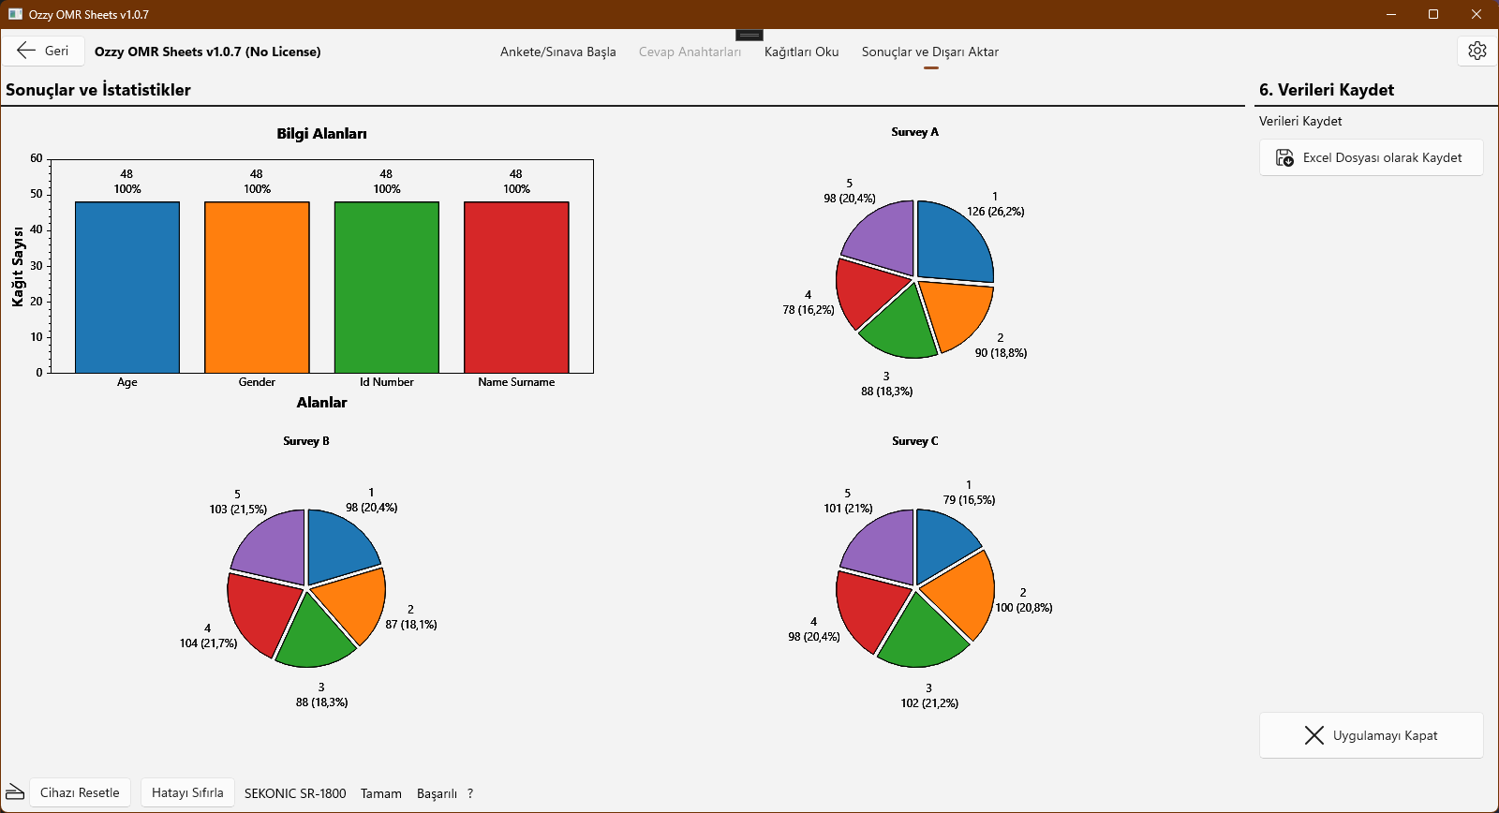Select the Sonuçlar ve Dışarı Aktar tab
This screenshot has width=1499, height=813.
click(929, 52)
